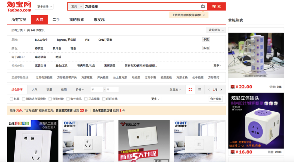Expand 更多 filter options below sorting
This screenshot has width=294, height=162.
[x=155, y=99]
